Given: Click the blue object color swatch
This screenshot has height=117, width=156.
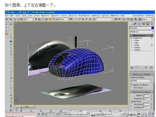Looking at the screenshot, I should tap(153, 28).
